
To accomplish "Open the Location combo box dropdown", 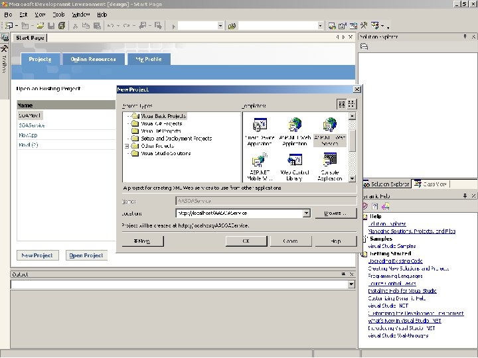I will 307,213.
